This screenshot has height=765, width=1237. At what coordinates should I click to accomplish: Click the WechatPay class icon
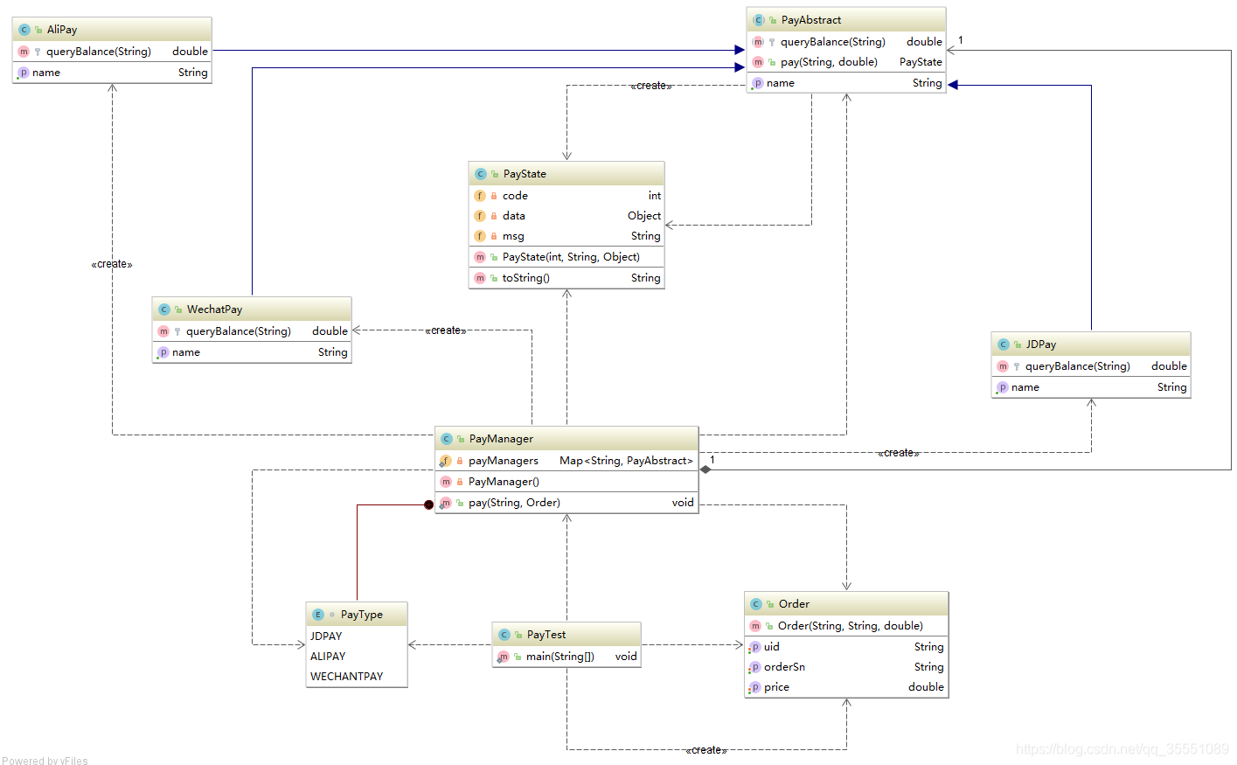pyautogui.click(x=164, y=309)
